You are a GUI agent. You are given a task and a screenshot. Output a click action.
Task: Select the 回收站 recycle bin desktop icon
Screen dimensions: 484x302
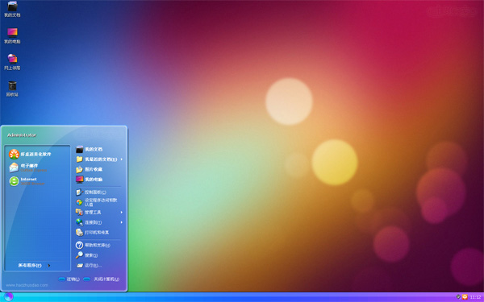click(x=12, y=89)
